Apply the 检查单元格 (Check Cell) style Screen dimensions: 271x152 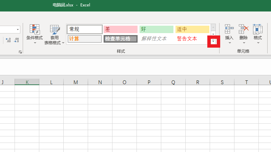(x=120, y=39)
